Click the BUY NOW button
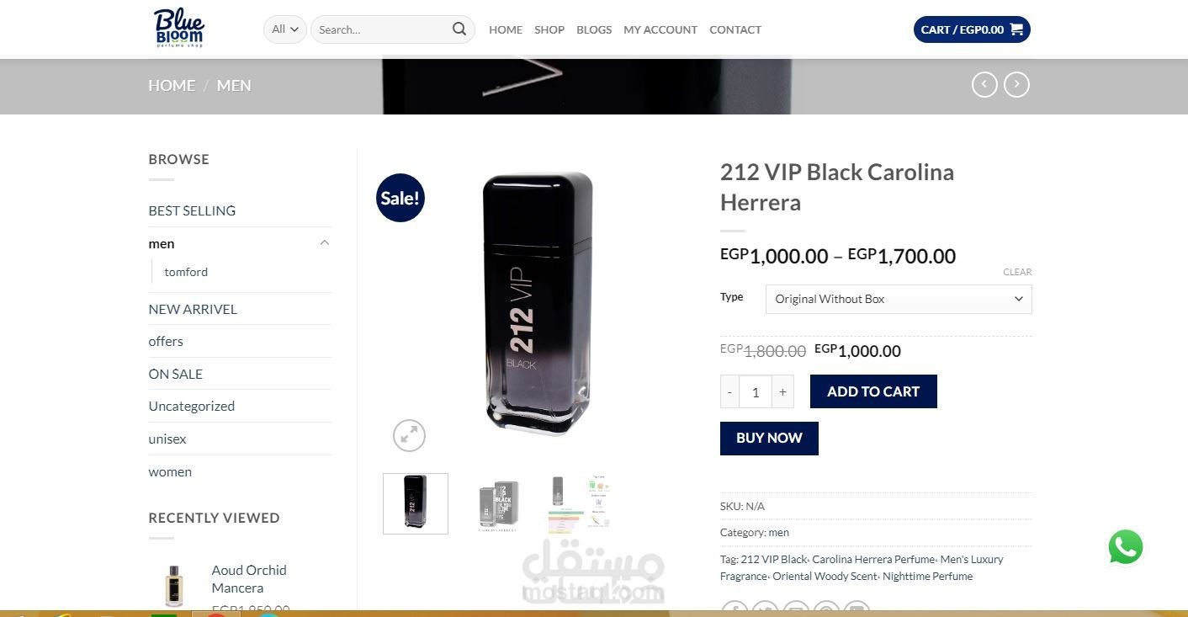Screen dimensions: 1188x617 point(769,438)
